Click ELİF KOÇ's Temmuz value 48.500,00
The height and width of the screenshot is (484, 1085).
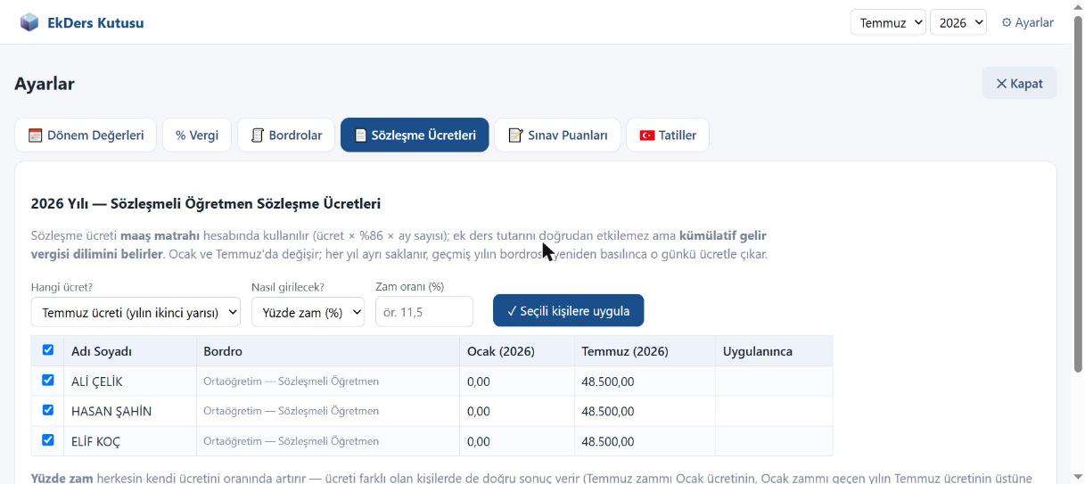[608, 441]
